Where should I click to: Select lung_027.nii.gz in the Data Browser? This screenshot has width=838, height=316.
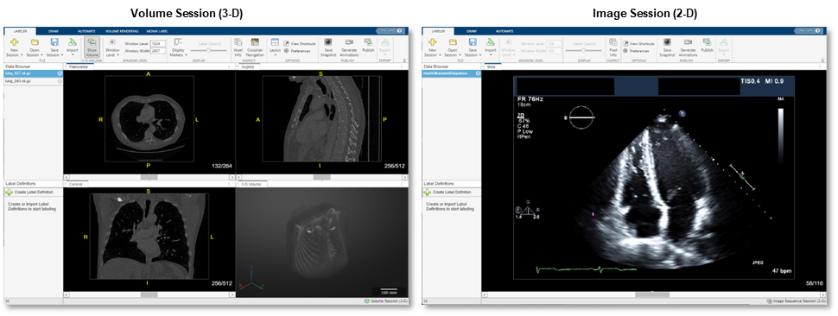[x=33, y=73]
